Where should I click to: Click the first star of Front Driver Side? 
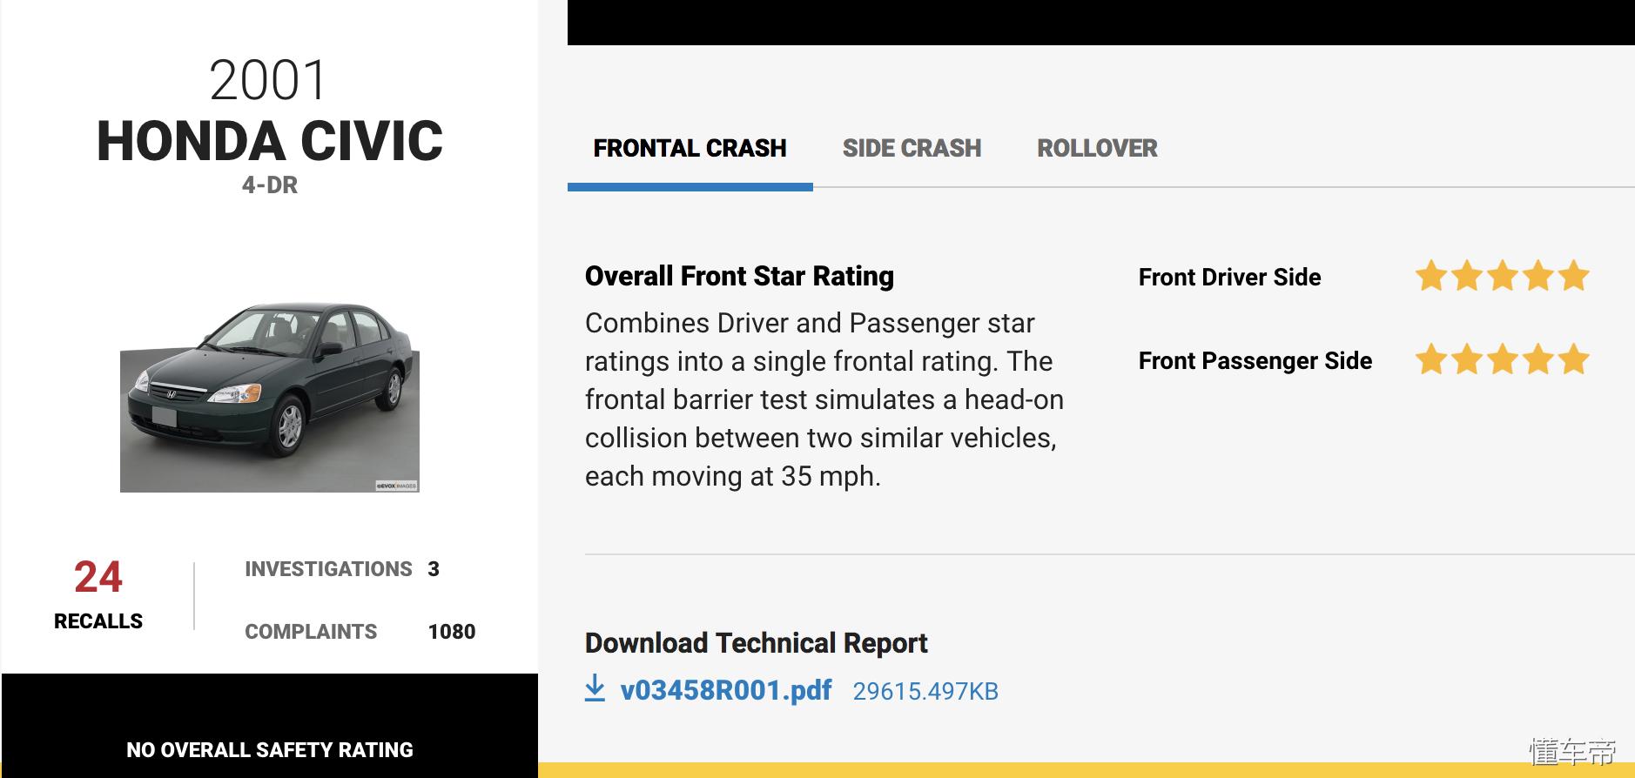[x=1430, y=277]
